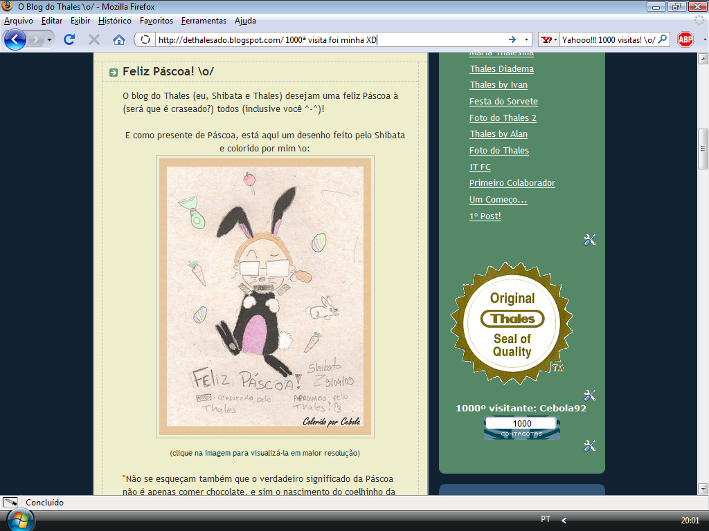Click the page vertical scrollbar thumb
The width and height of the screenshot is (709, 531).
pyautogui.click(x=703, y=149)
